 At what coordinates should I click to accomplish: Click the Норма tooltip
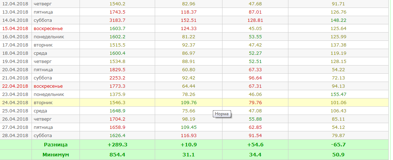click(x=222, y=114)
